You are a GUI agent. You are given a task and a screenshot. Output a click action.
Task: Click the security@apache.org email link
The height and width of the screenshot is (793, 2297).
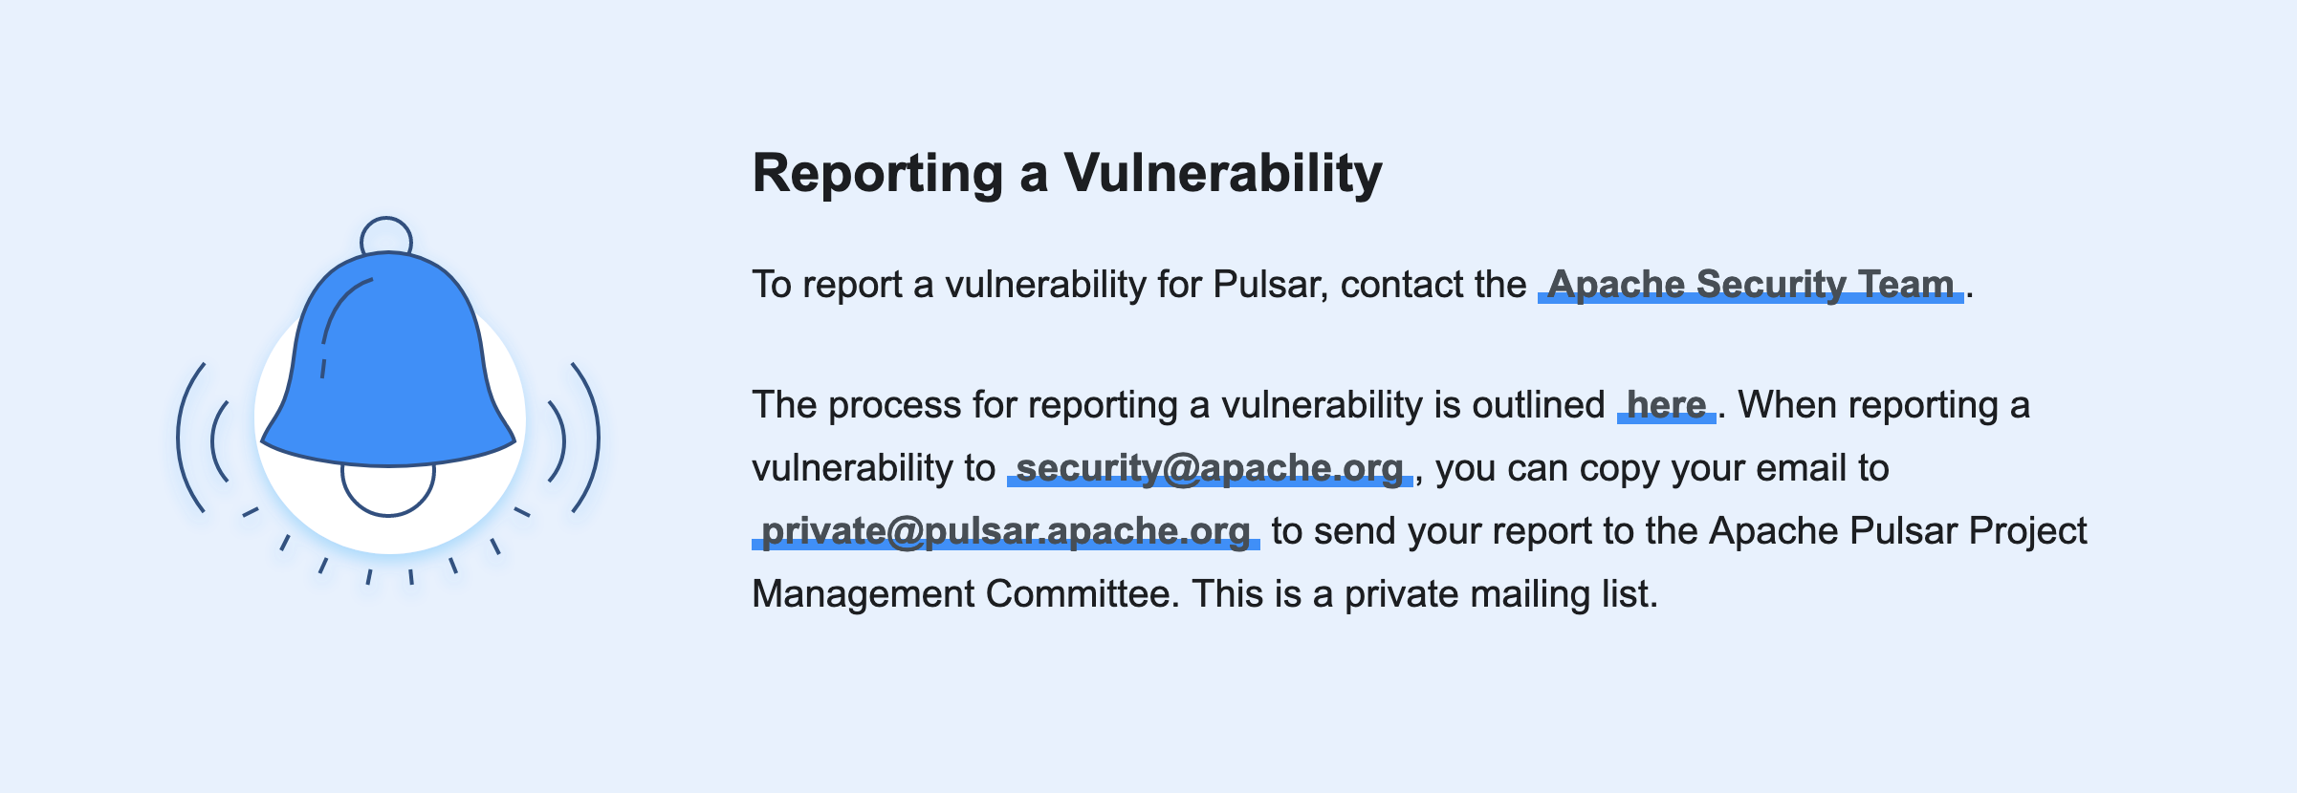click(1210, 468)
